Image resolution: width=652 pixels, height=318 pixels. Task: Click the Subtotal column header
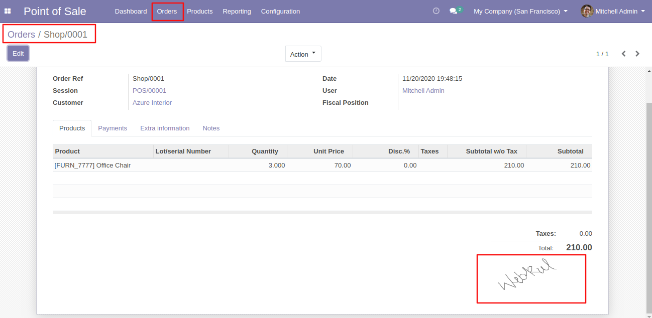tap(559, 151)
